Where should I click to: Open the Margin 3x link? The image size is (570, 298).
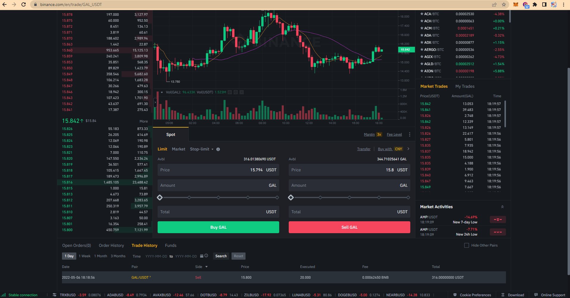[x=373, y=134]
